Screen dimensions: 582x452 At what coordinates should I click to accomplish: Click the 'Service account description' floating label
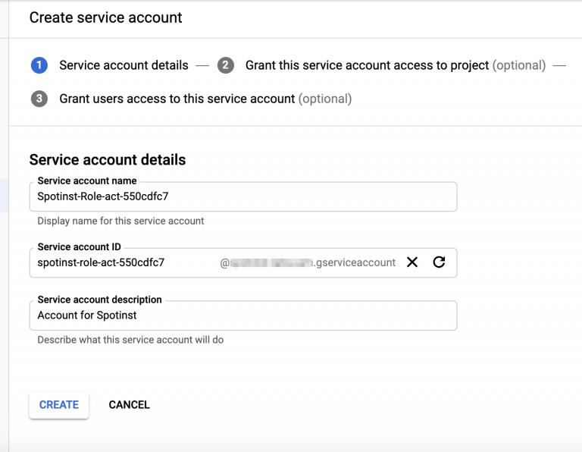[99, 300]
